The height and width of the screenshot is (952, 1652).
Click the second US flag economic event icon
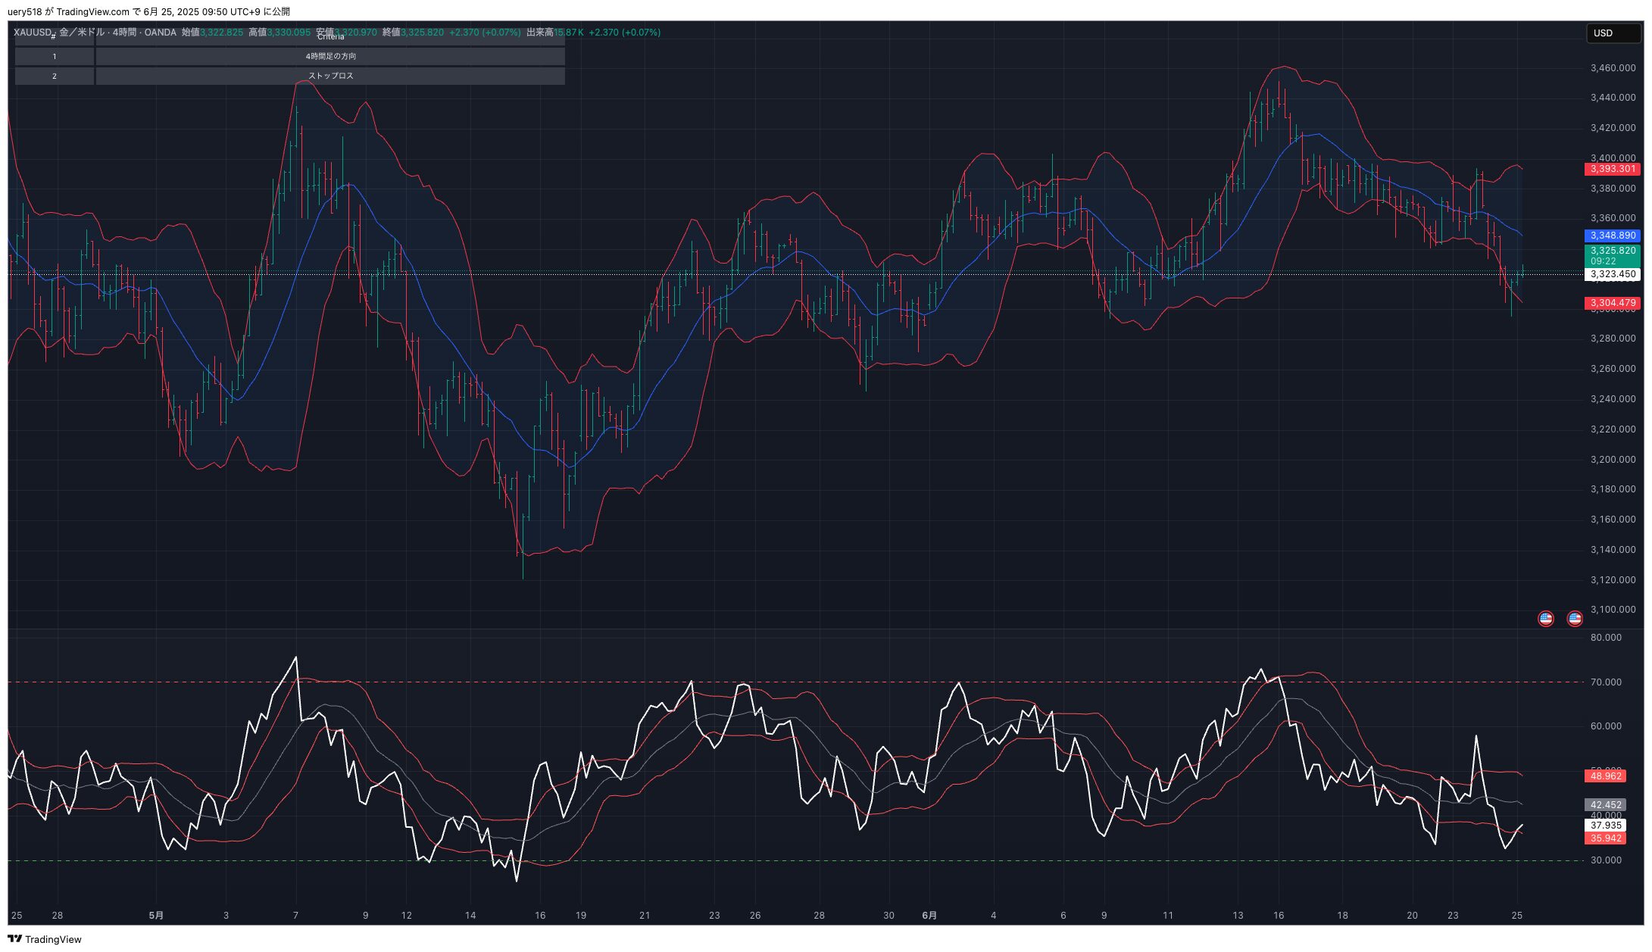coord(1575,619)
